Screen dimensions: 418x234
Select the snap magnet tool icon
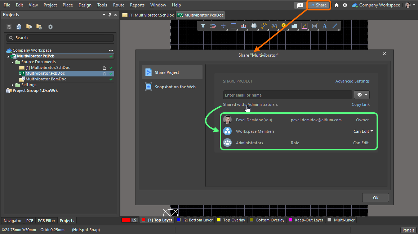pos(213,26)
